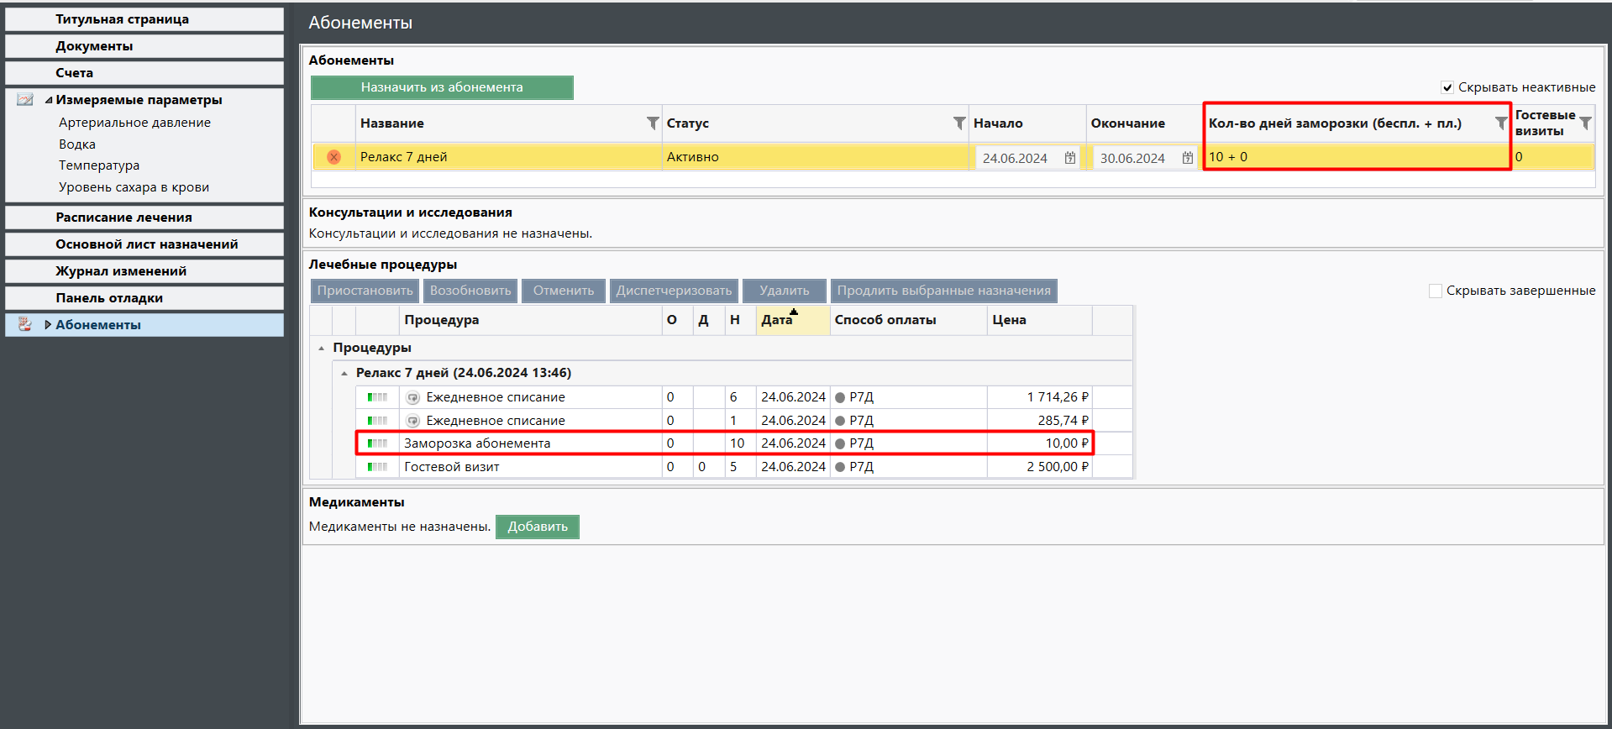Click the Добавить button under Медикаменты

click(538, 527)
